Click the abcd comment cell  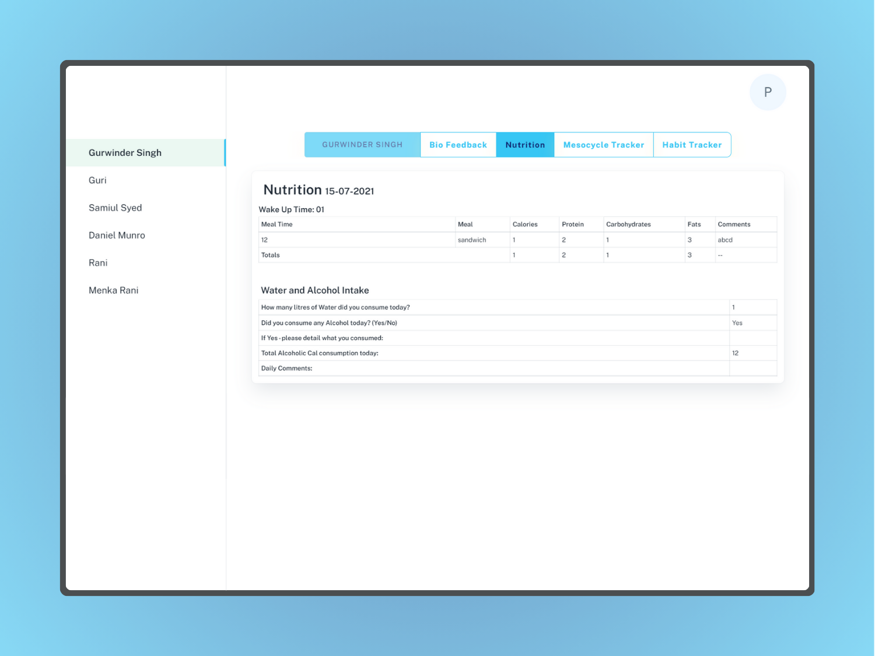point(725,240)
